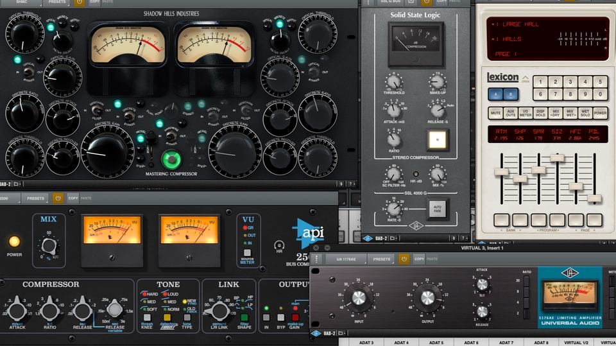Click the snapshot icon in SSL toolbar

(411, 2)
